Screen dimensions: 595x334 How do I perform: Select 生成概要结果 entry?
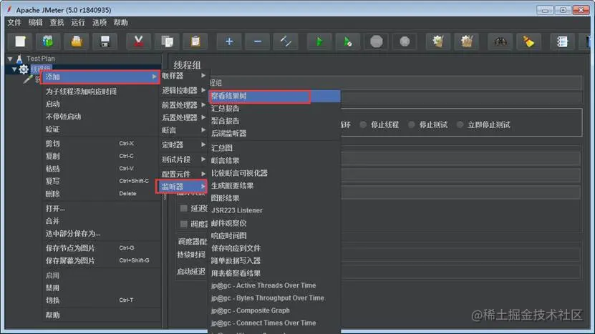(275, 186)
